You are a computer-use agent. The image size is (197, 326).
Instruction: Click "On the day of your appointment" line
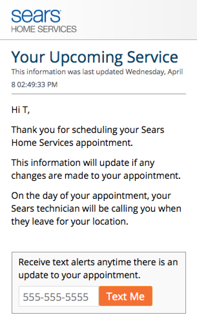point(91,196)
